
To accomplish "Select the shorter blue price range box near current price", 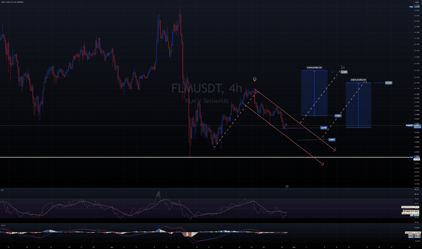I will click(x=358, y=105).
